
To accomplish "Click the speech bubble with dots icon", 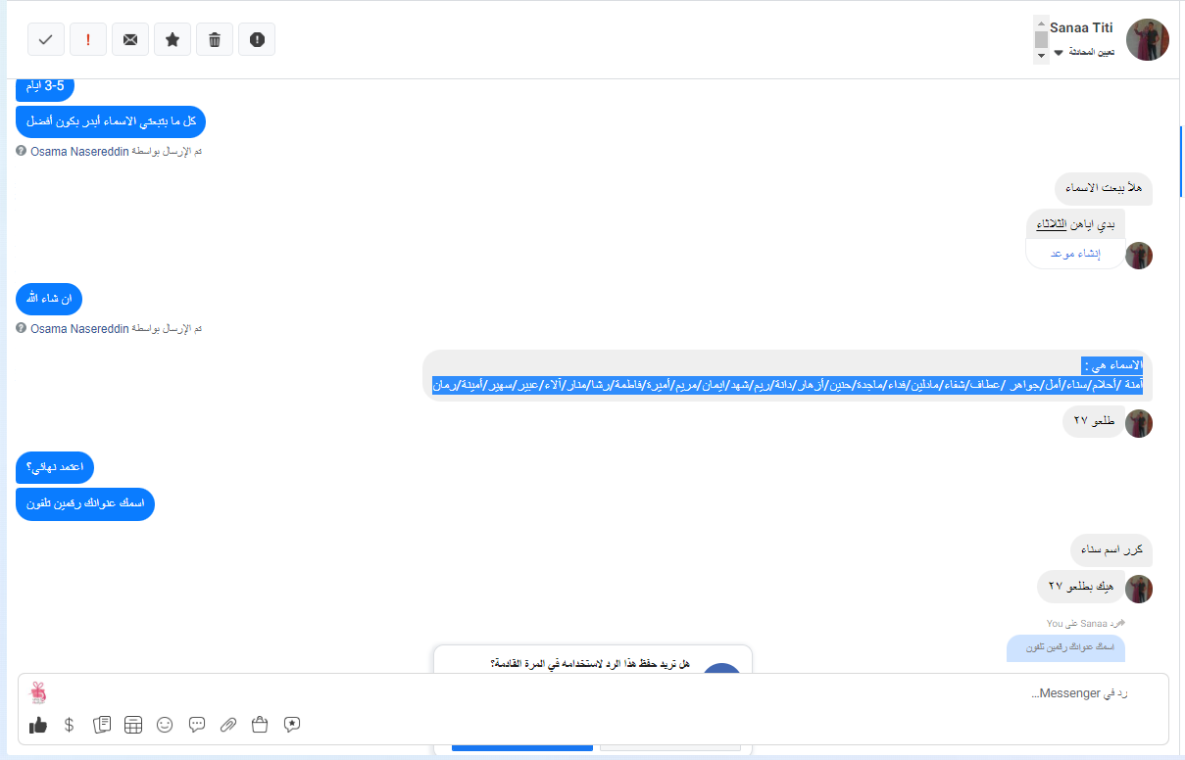I will pos(197,725).
